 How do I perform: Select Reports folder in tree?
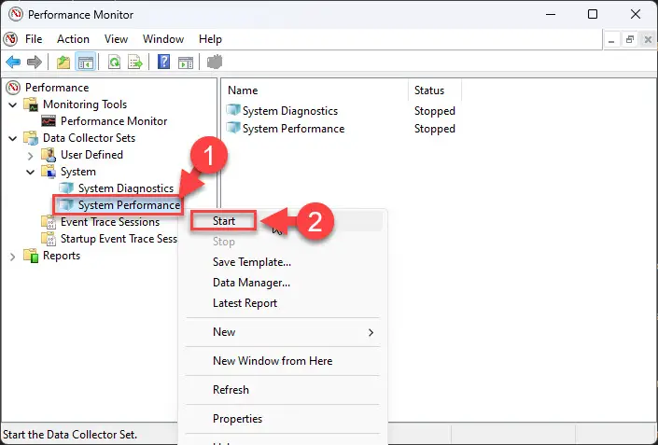pos(62,256)
